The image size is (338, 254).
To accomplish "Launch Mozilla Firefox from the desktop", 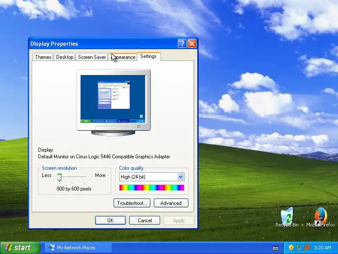I will [x=321, y=217].
